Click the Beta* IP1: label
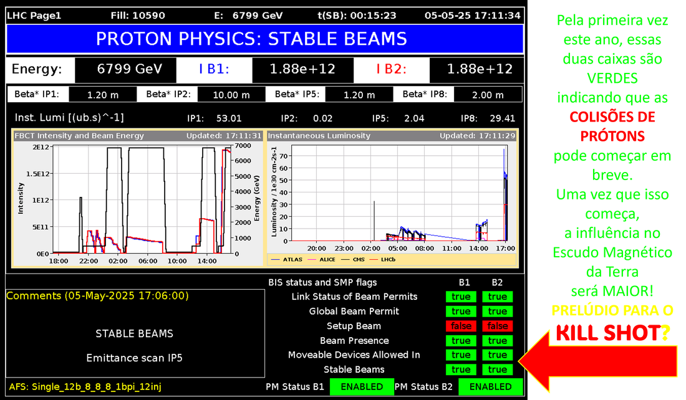This screenshot has width=686, height=400. click(36, 95)
